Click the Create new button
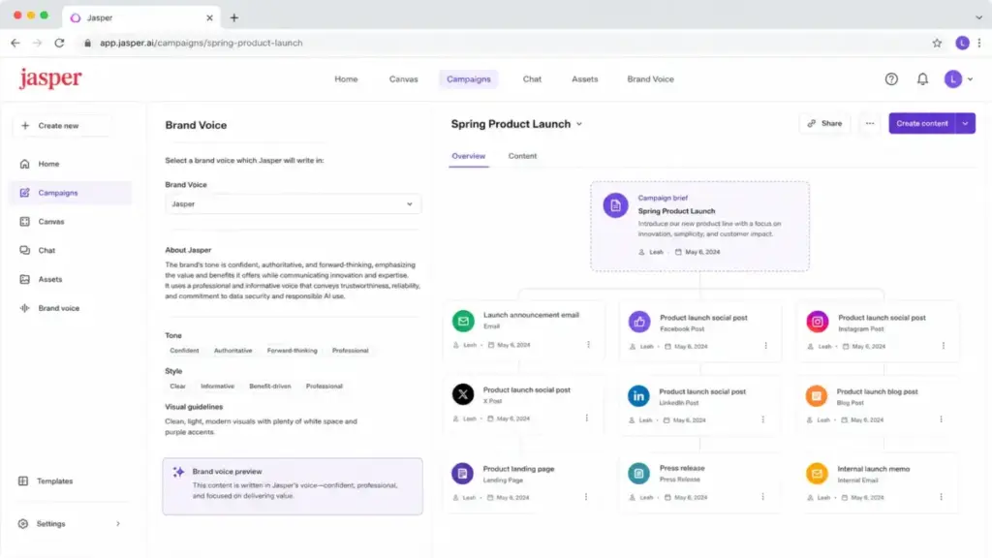Image resolution: width=992 pixels, height=558 pixels. pyautogui.click(x=62, y=125)
